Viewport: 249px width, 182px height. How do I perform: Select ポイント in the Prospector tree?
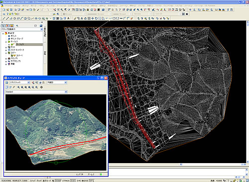(13, 36)
